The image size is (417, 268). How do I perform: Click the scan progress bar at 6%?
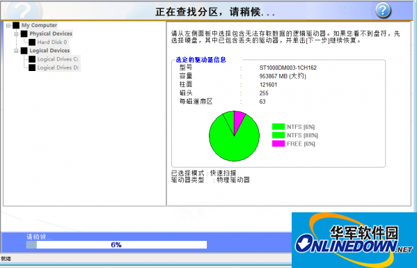pyautogui.click(x=116, y=244)
